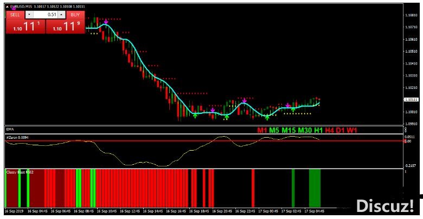
Task: Click the 0.0511 Zeron scale value
Action: tap(409, 137)
